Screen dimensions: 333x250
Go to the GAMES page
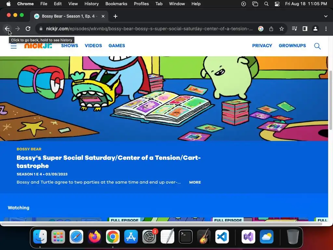pyautogui.click(x=117, y=46)
